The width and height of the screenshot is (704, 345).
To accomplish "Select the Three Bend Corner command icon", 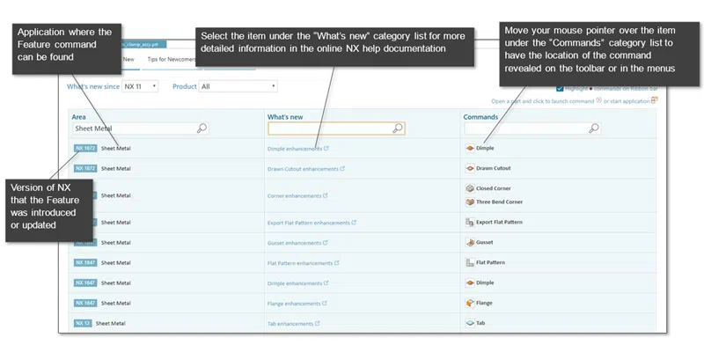I will click(470, 202).
